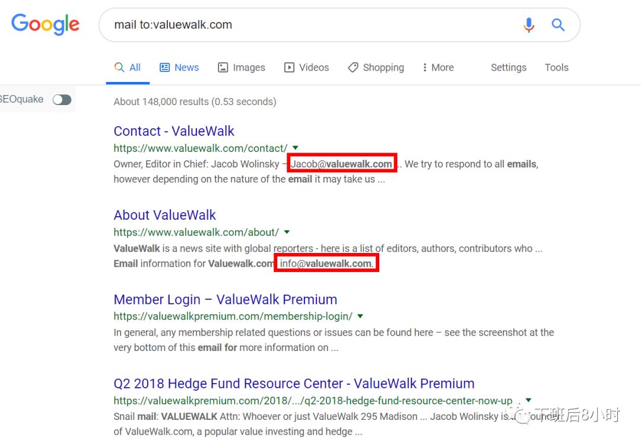Select the Shopping tab
This screenshot has width=641, height=443.
pyautogui.click(x=376, y=68)
